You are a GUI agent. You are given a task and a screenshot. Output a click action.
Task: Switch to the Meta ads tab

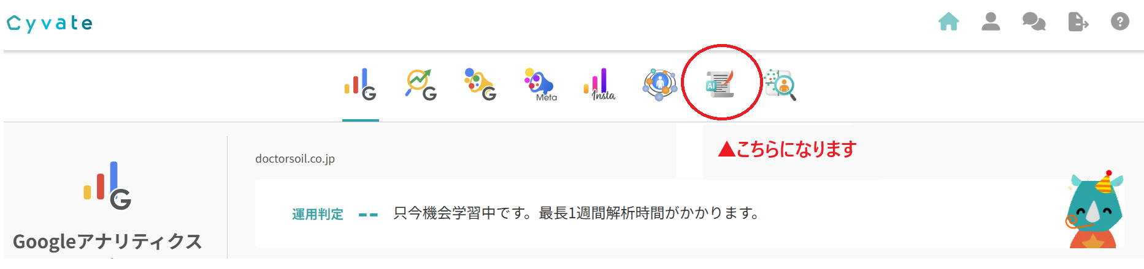tap(540, 84)
